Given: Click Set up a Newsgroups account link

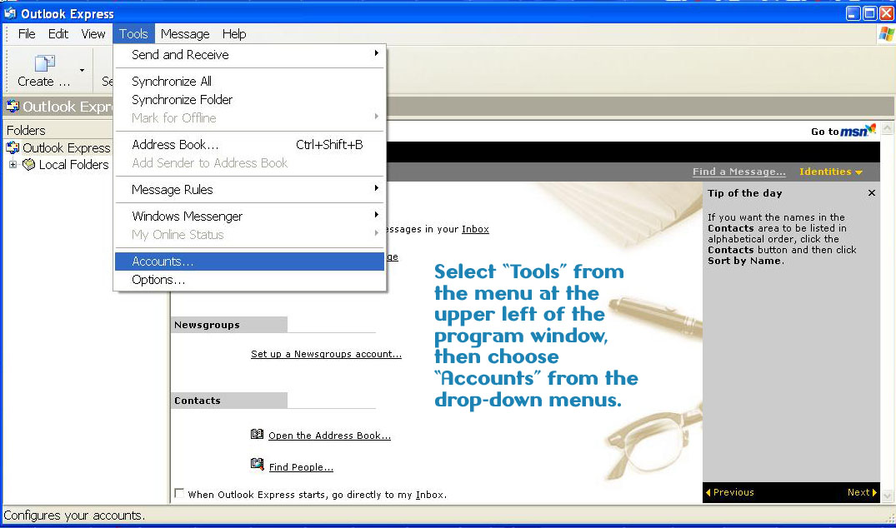Looking at the screenshot, I should 326,354.
